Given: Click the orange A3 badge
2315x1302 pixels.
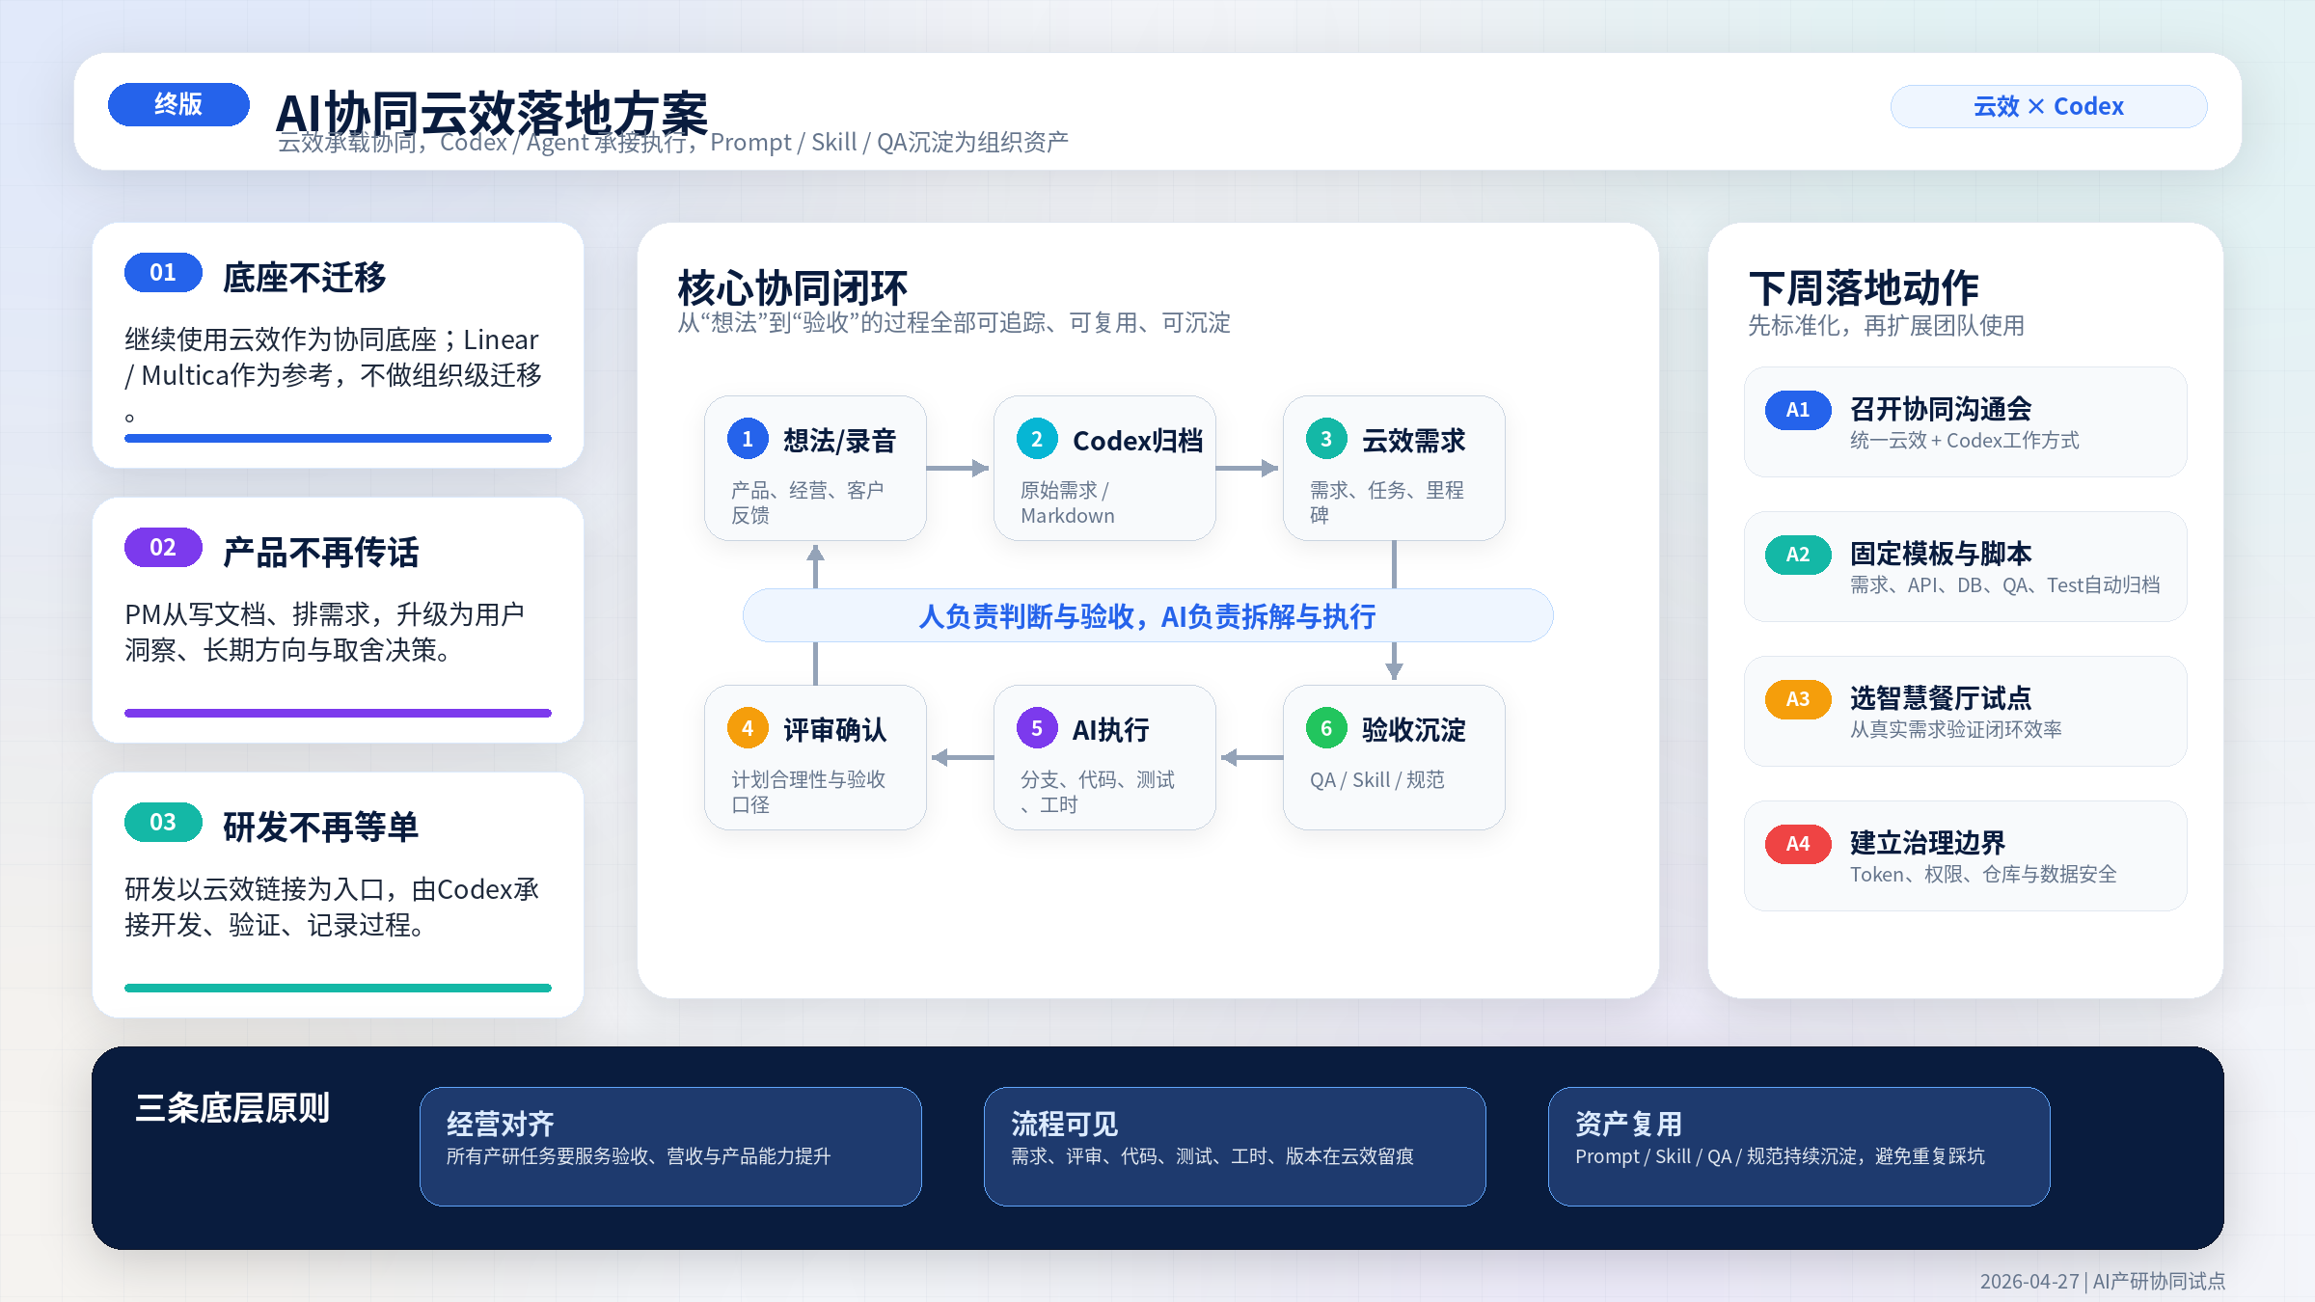Looking at the screenshot, I should pos(1798,699).
